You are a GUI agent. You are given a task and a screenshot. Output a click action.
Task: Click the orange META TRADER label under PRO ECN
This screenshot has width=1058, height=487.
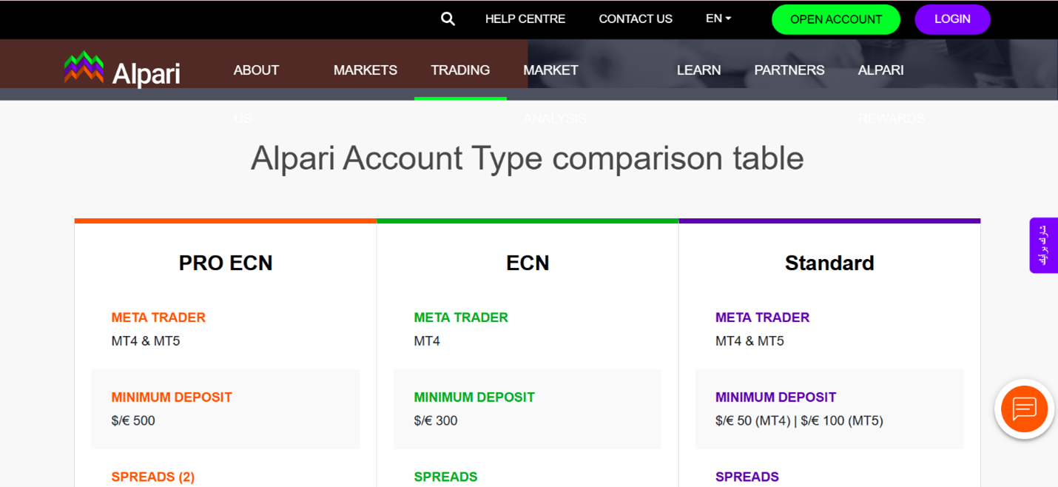point(158,318)
